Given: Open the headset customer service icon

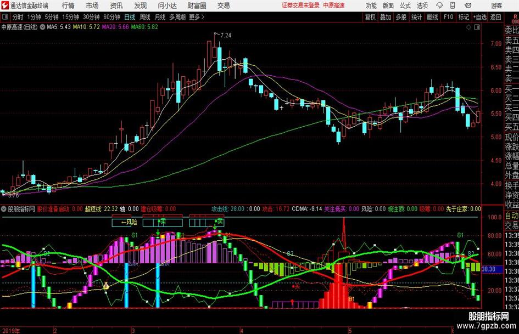Looking at the screenshot, I should click(439, 5).
